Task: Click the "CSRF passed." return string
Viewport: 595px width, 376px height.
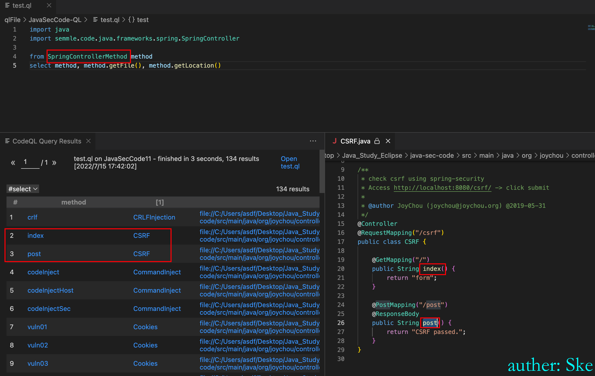Action: click(x=436, y=332)
